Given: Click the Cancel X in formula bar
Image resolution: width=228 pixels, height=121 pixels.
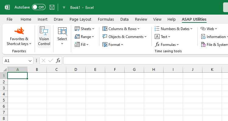Looking at the screenshot, I should pos(43,60).
